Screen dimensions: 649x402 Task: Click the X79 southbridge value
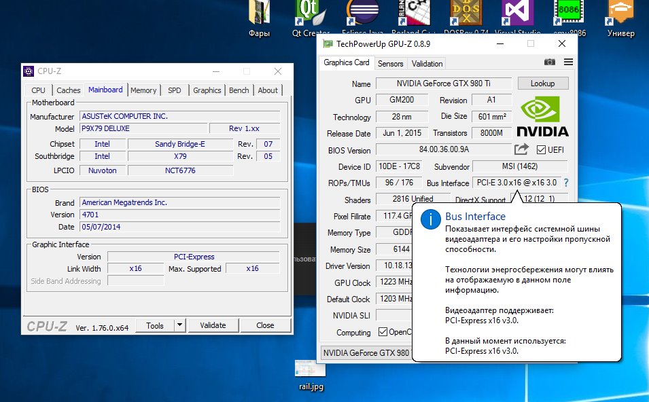coord(180,156)
